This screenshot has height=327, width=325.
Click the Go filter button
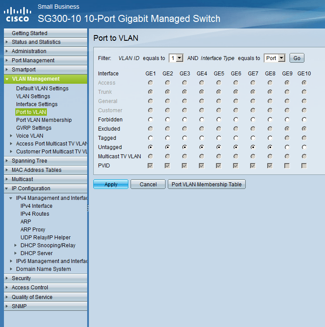pos(297,58)
